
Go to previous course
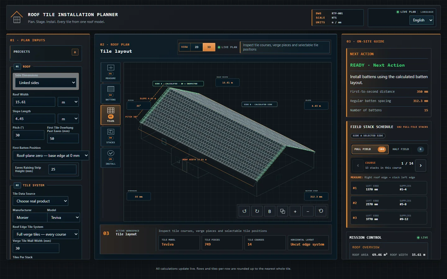point(358,166)
